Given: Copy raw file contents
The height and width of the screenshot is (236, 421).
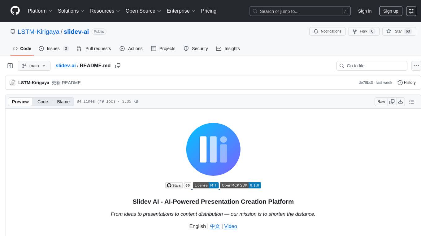Looking at the screenshot, I should tap(392, 102).
